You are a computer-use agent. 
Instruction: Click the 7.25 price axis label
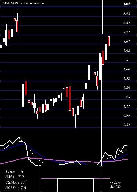pos(127,97)
